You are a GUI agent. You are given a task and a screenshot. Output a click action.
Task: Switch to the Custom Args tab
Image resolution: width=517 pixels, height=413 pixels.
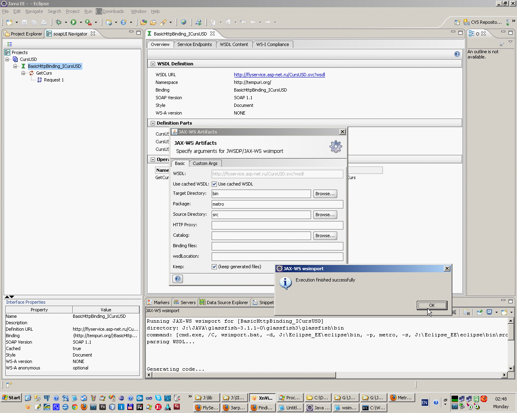point(205,164)
